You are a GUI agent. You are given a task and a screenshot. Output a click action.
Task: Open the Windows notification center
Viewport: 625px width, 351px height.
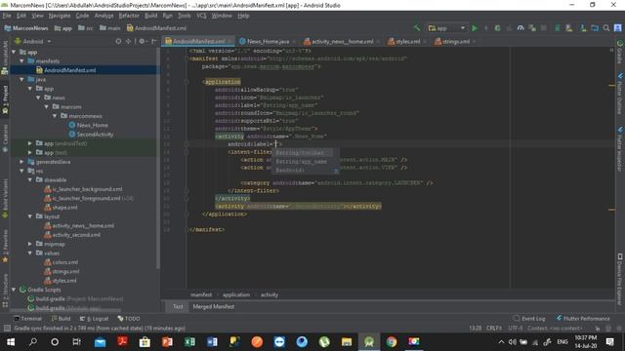[609, 342]
